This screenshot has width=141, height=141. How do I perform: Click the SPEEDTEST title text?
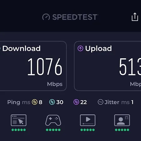point(75,17)
